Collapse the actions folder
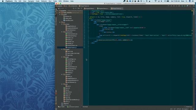 pos(62,24)
